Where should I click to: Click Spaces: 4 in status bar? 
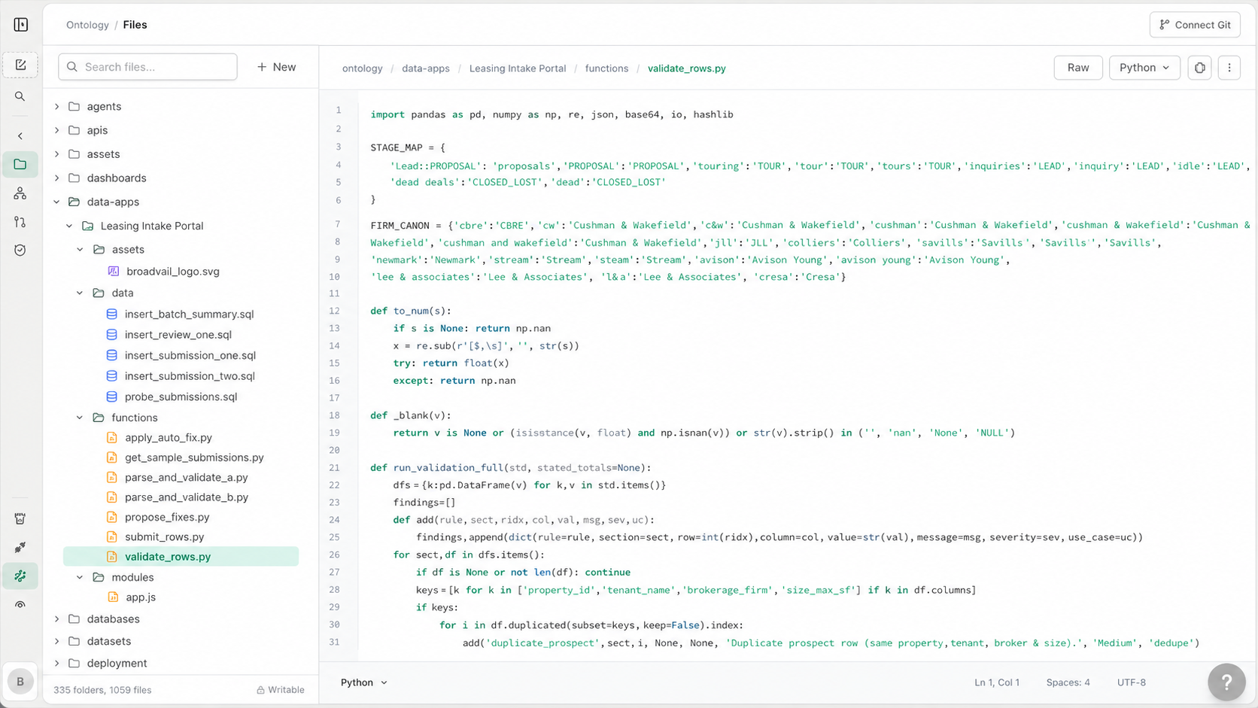pos(1068,682)
